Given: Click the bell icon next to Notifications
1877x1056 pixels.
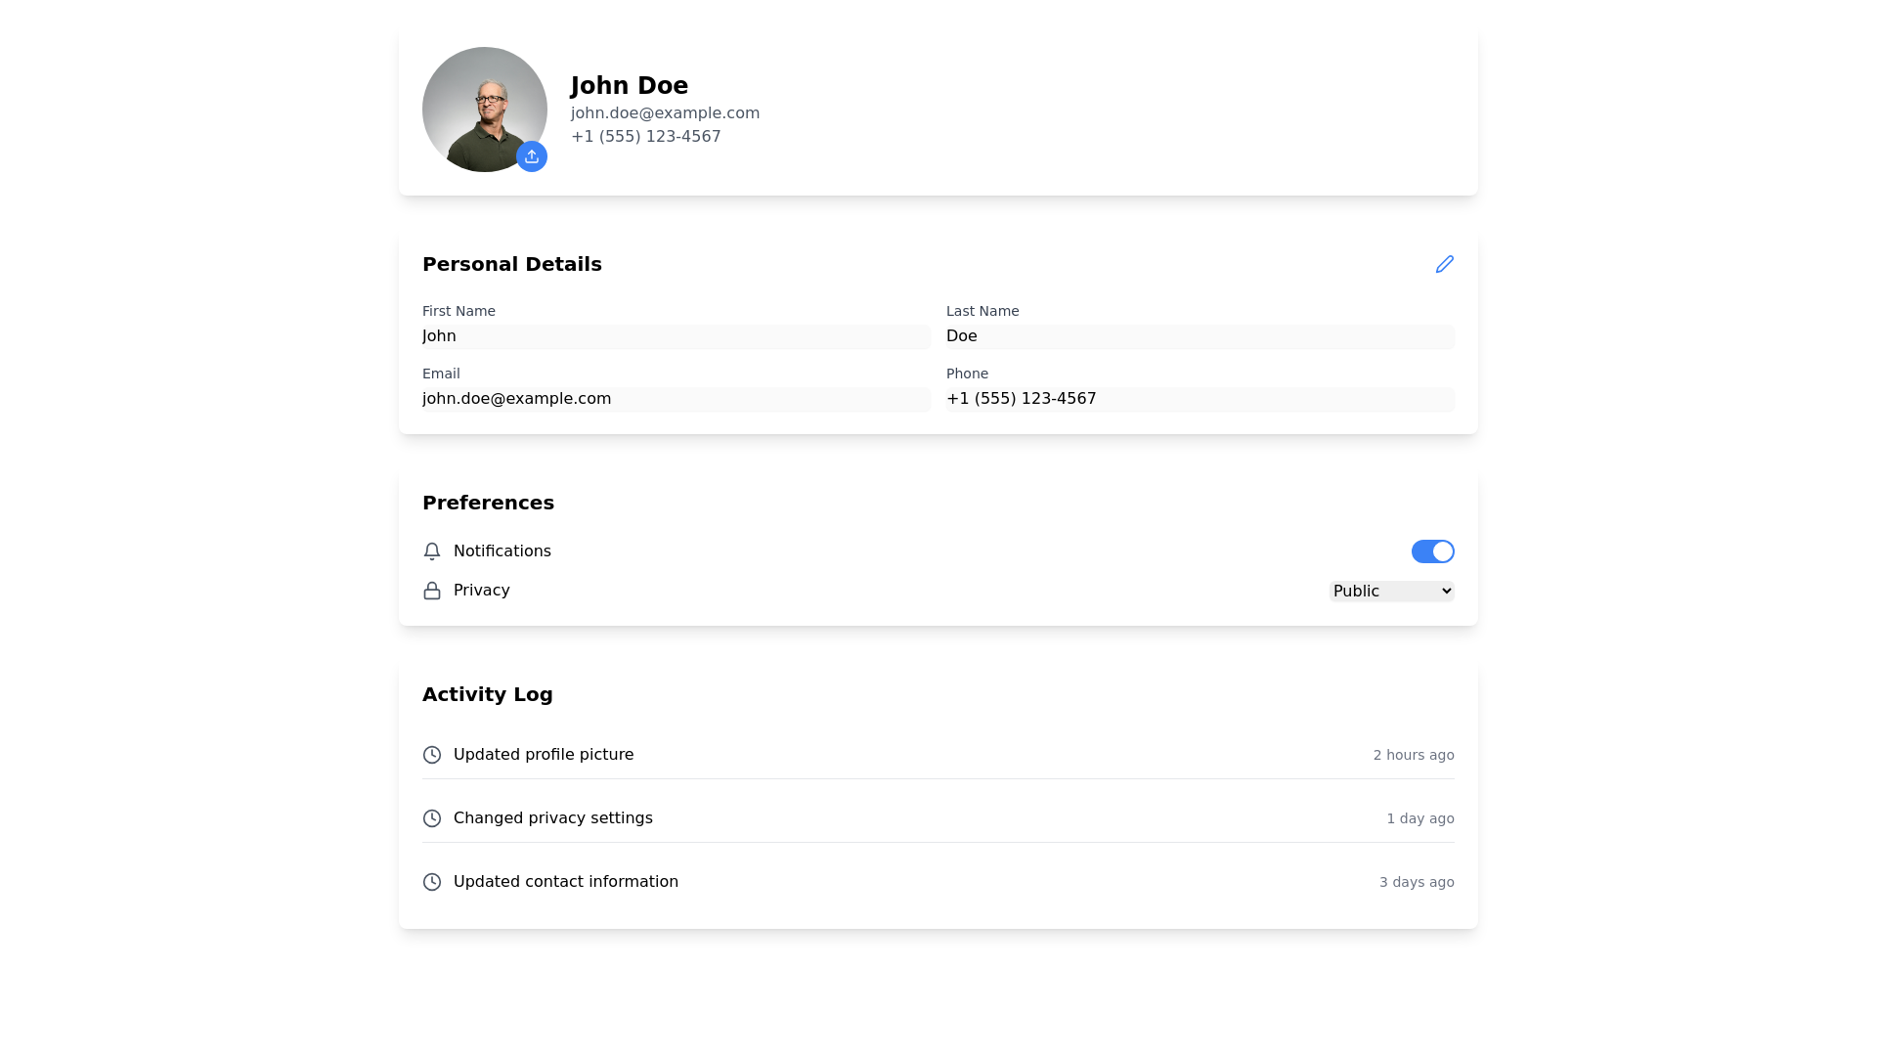Looking at the screenshot, I should (431, 550).
